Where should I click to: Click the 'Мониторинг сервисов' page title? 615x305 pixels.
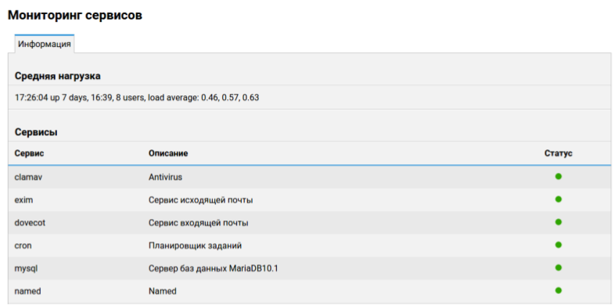pyautogui.click(x=75, y=16)
